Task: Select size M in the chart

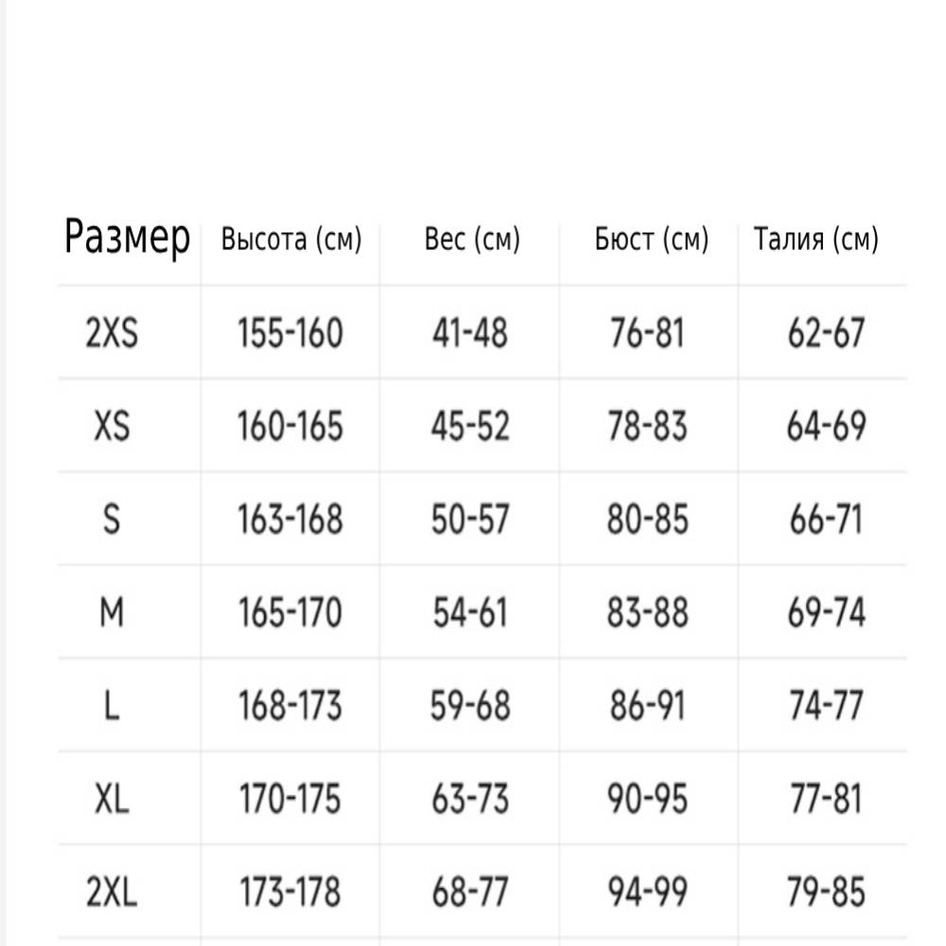Action: [x=112, y=613]
